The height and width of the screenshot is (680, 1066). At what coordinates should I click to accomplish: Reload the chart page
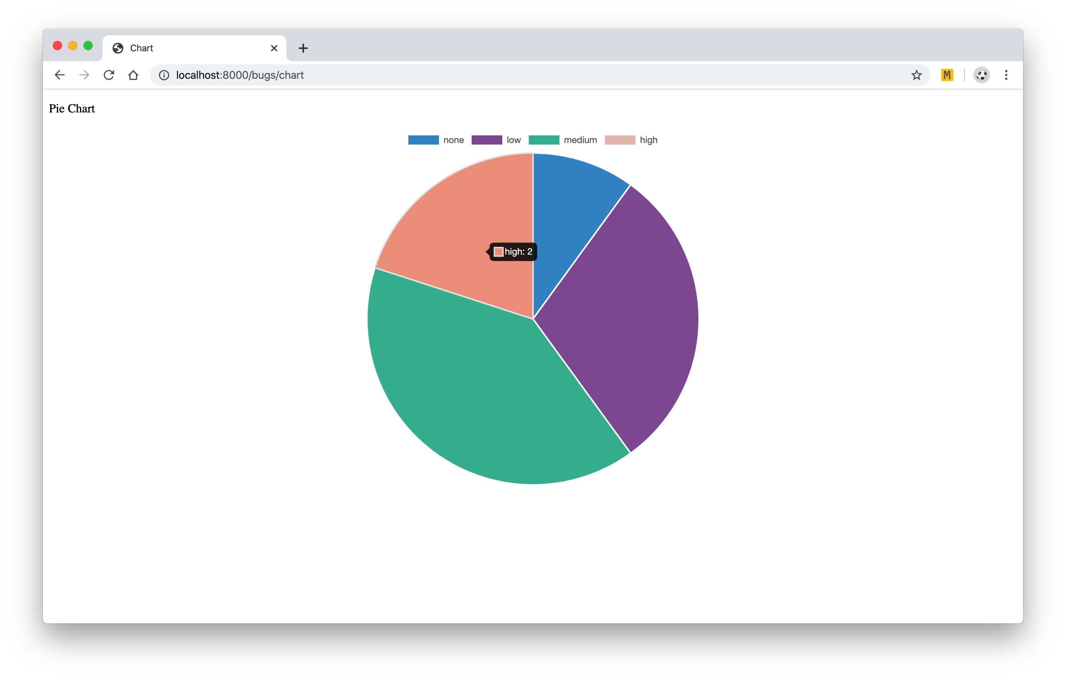click(x=109, y=75)
